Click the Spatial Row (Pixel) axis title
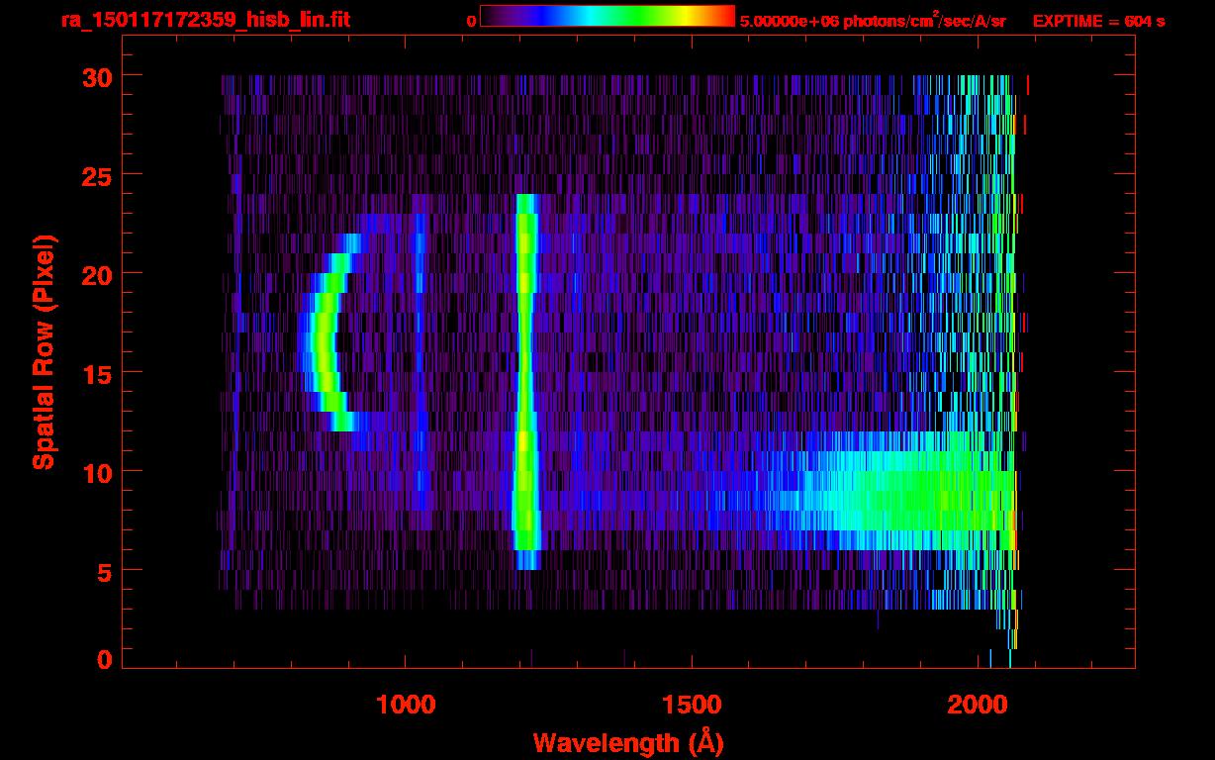Screen dimensions: 1215x760 pos(43,351)
